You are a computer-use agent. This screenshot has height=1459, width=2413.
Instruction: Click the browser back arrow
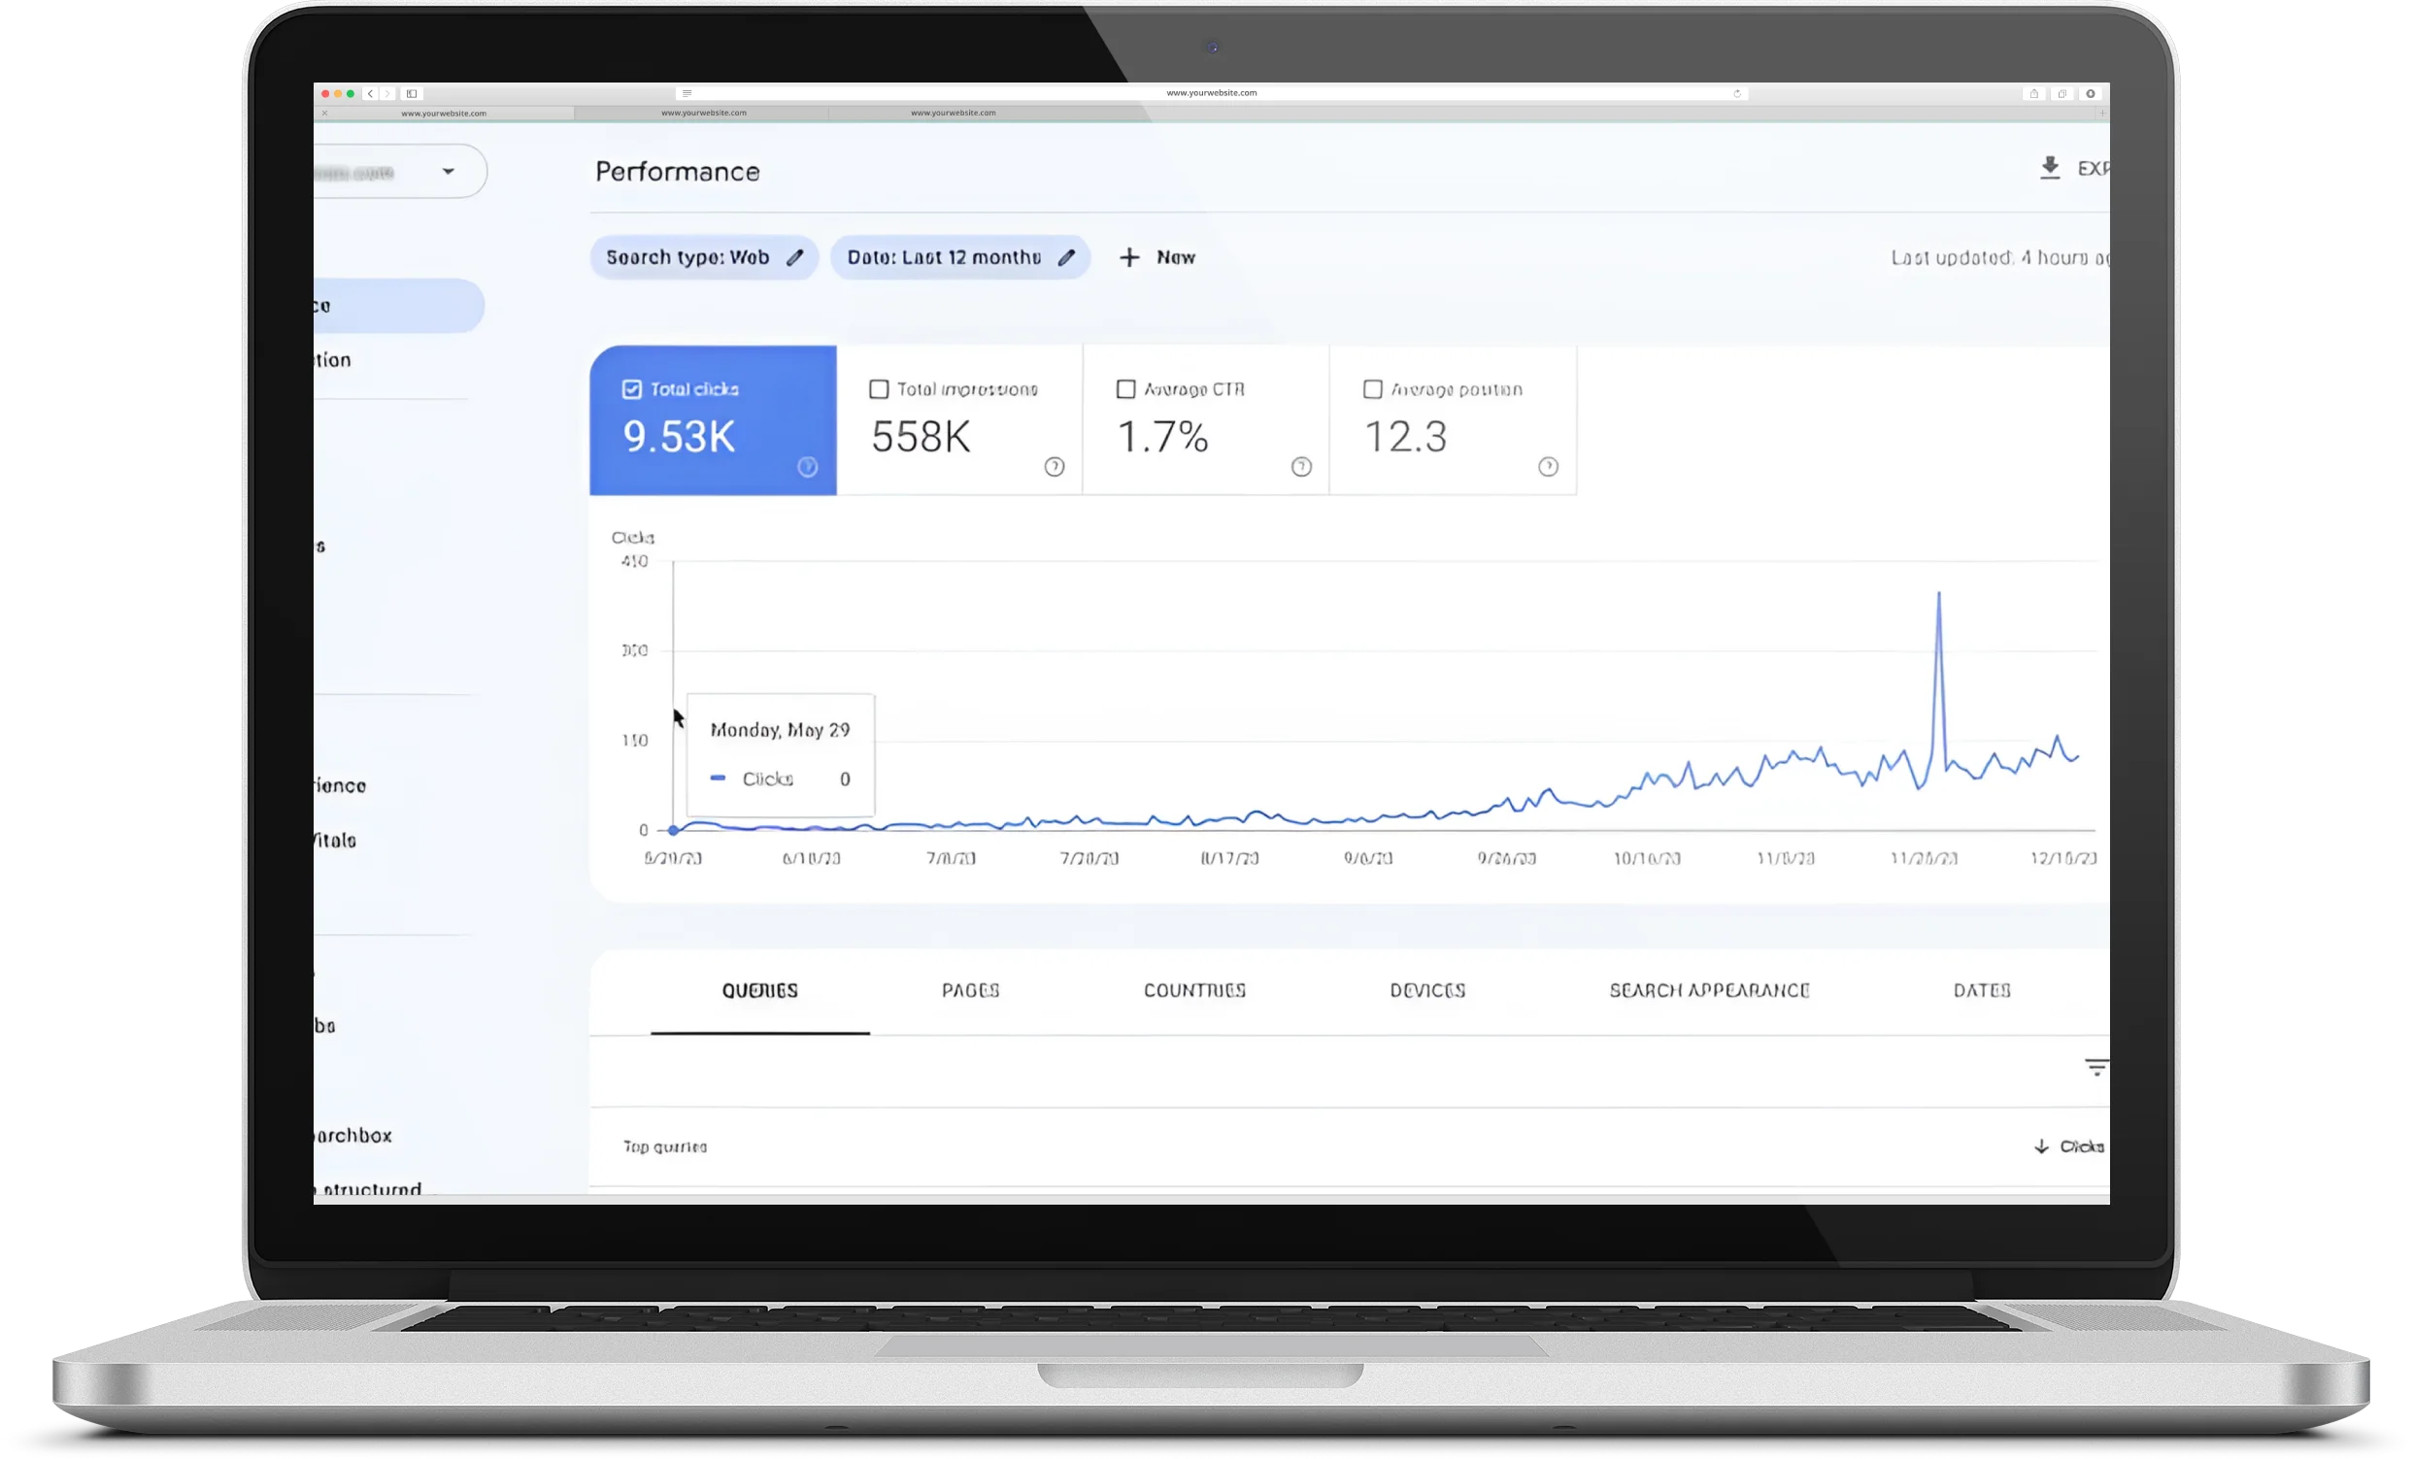pyautogui.click(x=370, y=94)
